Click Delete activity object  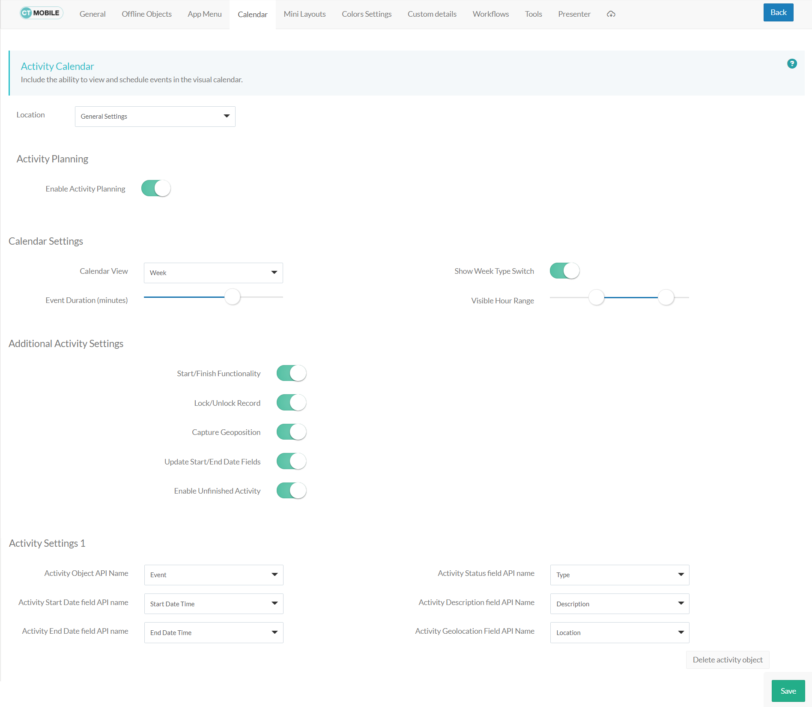727,660
